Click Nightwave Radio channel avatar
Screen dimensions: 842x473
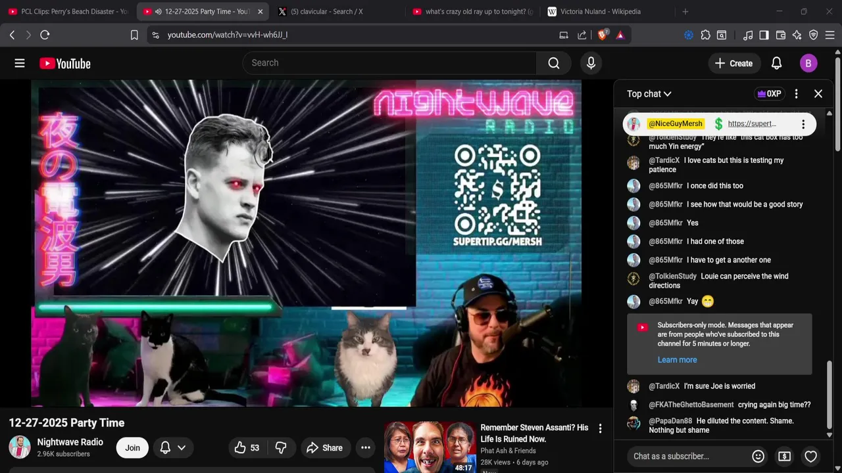pyautogui.click(x=20, y=447)
